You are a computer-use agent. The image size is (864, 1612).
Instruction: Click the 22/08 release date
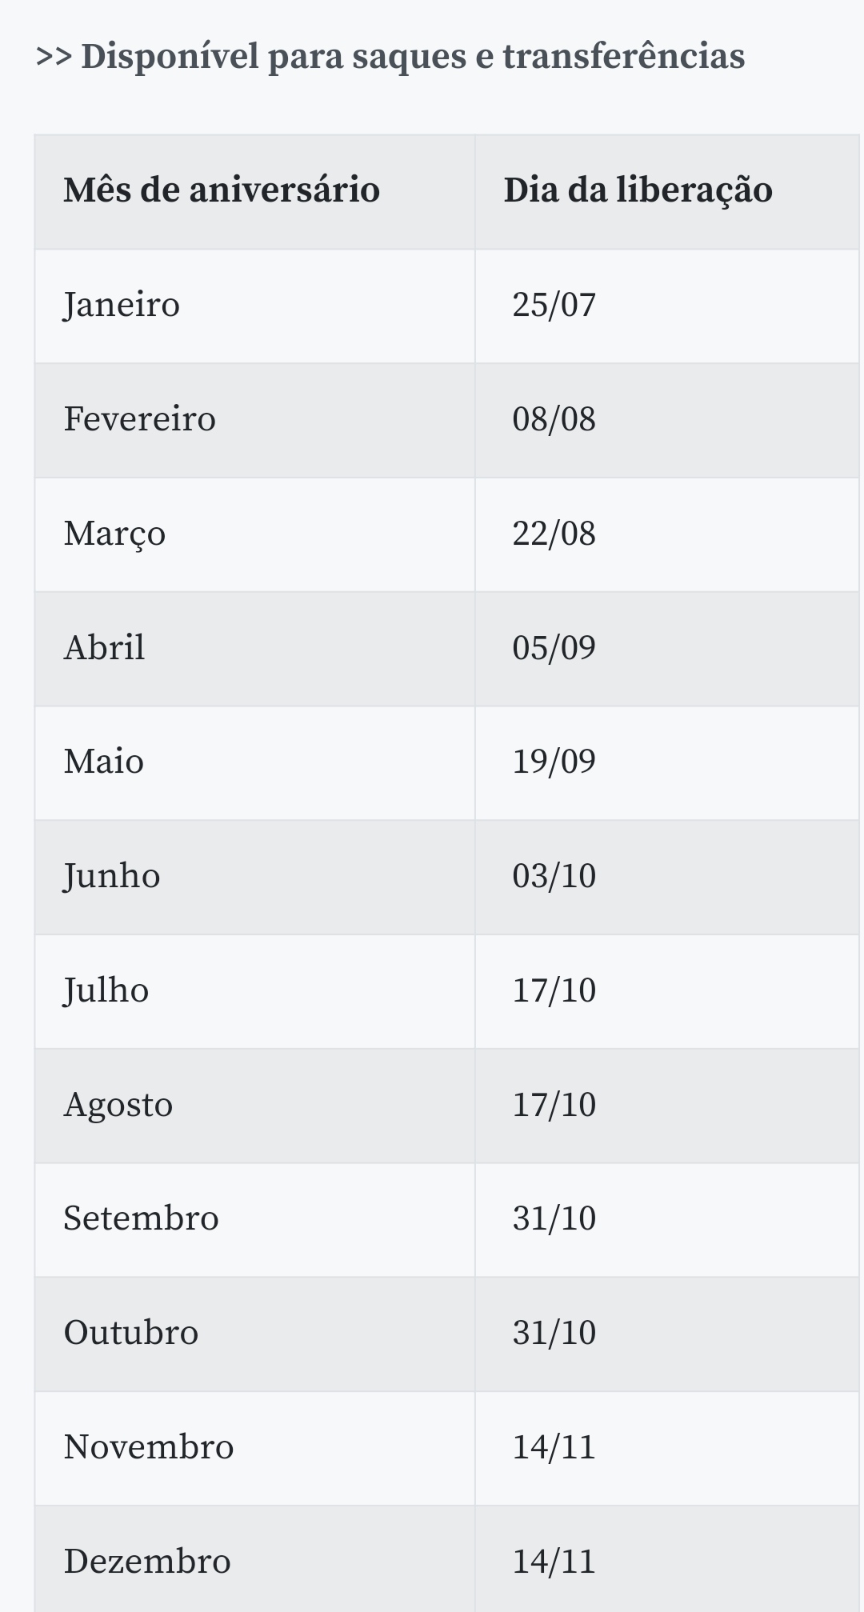point(554,534)
